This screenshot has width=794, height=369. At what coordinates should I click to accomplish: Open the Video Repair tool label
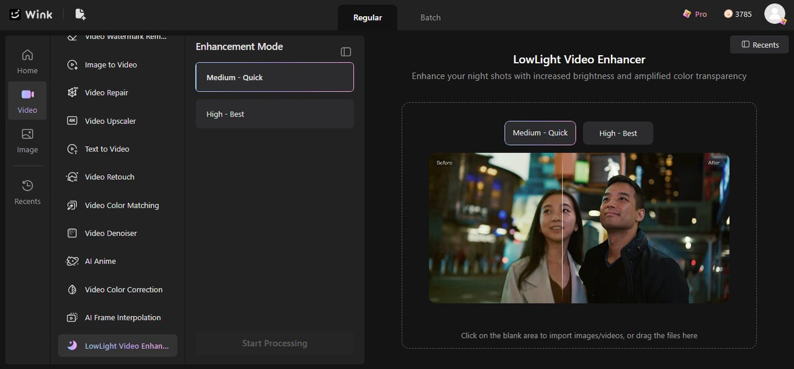click(x=107, y=92)
